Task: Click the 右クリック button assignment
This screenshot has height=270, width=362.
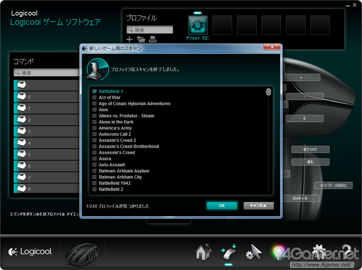Action: coord(310,149)
